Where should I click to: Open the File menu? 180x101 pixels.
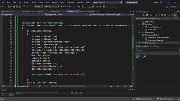(x=3, y=2)
